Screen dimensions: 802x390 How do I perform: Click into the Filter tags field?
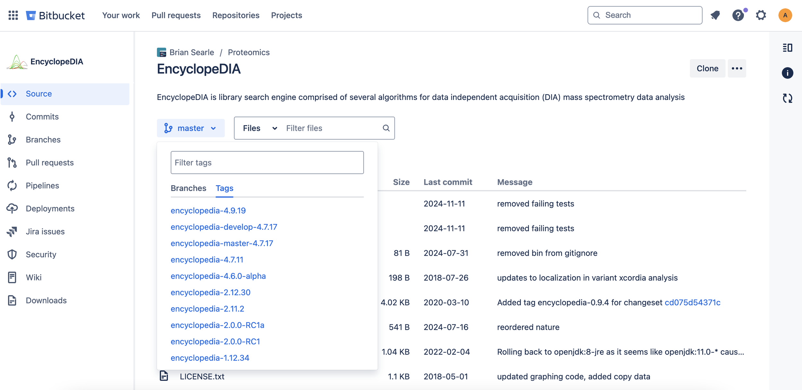pyautogui.click(x=267, y=162)
